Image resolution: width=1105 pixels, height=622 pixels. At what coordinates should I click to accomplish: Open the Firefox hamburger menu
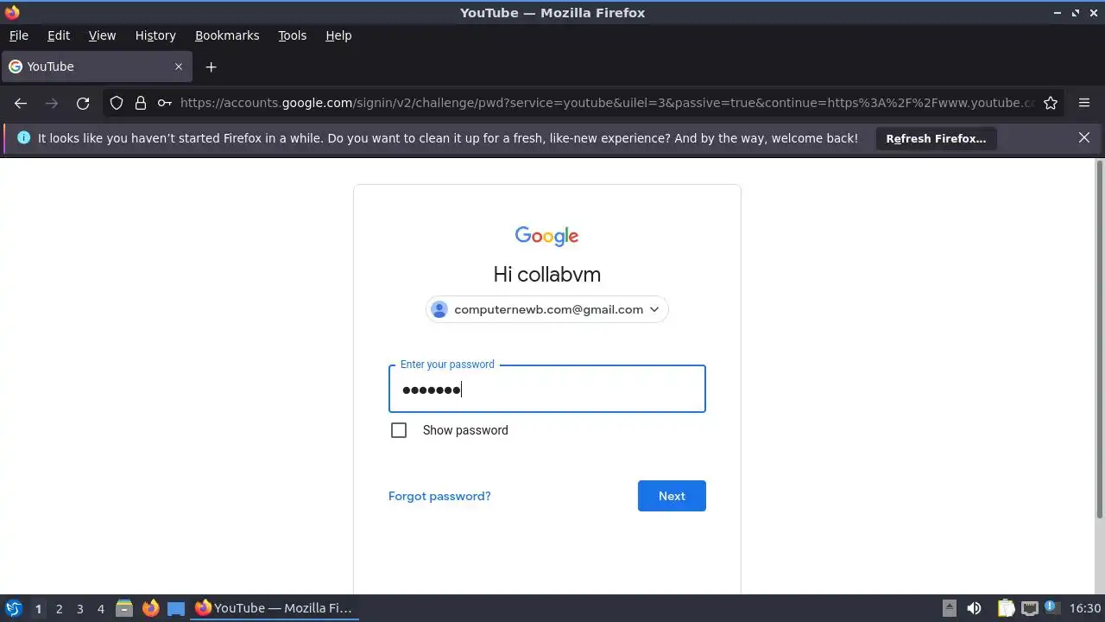[1084, 103]
